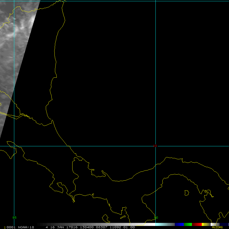Click the red segment of color bar
The image size is (229, 229).
tap(197, 224)
